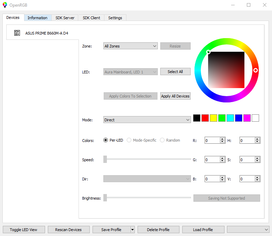Choose the cyan color swatch

click(x=230, y=118)
